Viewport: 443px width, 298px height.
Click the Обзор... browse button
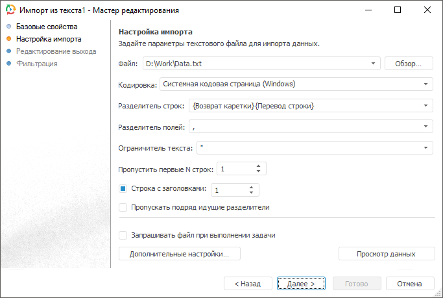pos(409,64)
